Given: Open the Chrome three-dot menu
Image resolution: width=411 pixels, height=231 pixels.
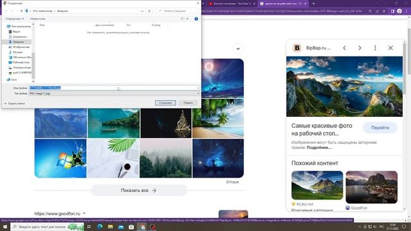Looking at the screenshot, I should point(407,12).
